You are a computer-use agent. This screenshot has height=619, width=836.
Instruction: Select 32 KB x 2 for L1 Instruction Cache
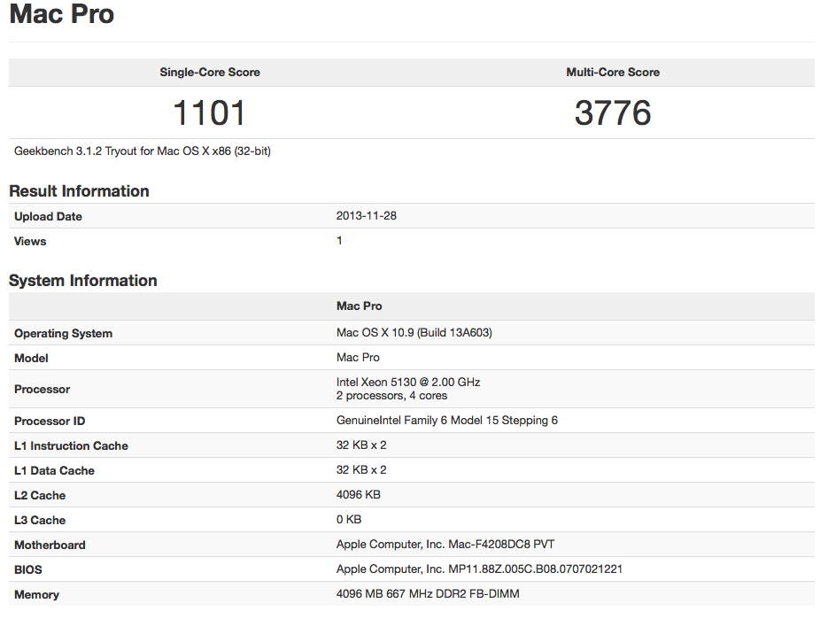(361, 445)
